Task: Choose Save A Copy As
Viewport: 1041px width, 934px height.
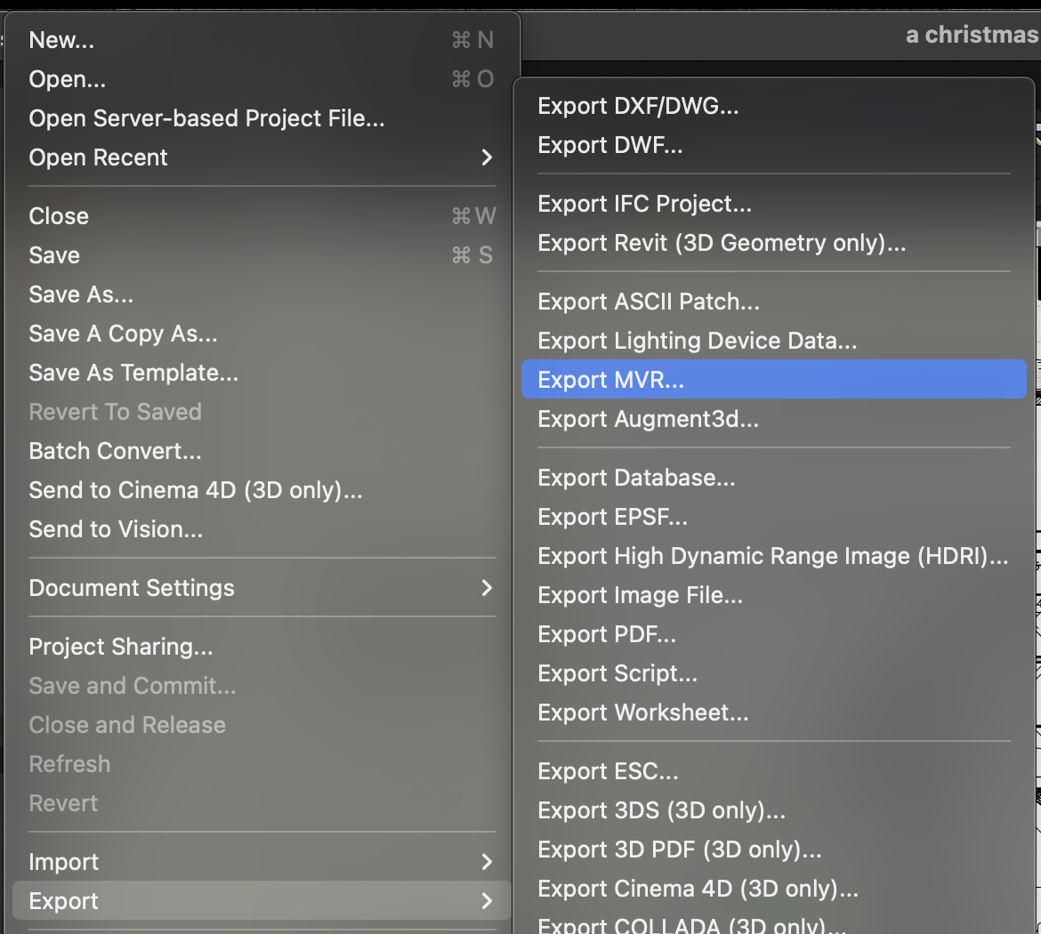Action: 123,334
